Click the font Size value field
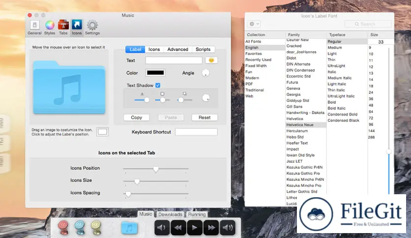Image resolution: width=411 pixels, height=238 pixels. [381, 42]
